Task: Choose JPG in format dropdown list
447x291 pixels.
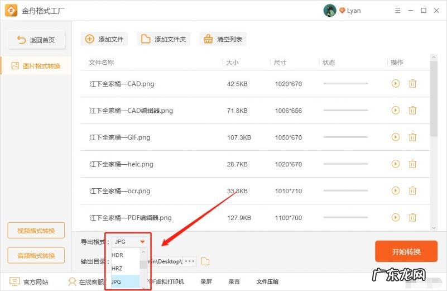Action: [126, 282]
